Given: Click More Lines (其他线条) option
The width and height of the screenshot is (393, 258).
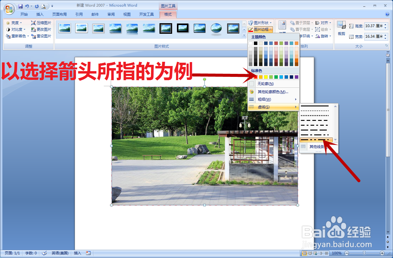Looking at the screenshot, I should (316, 146).
